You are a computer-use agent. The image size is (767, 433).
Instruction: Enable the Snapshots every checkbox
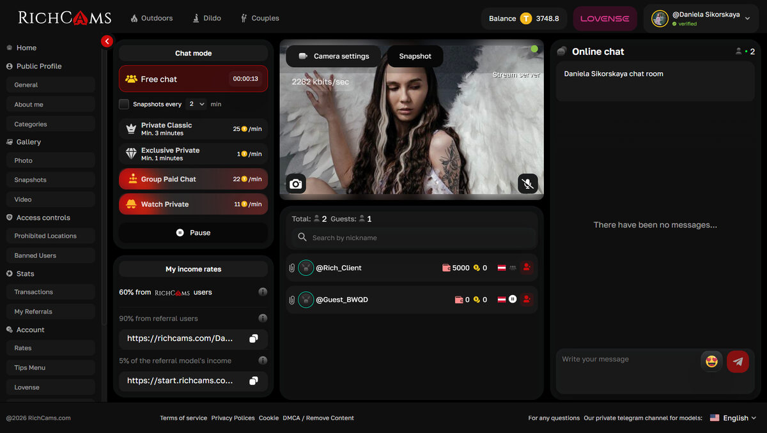[x=124, y=104]
